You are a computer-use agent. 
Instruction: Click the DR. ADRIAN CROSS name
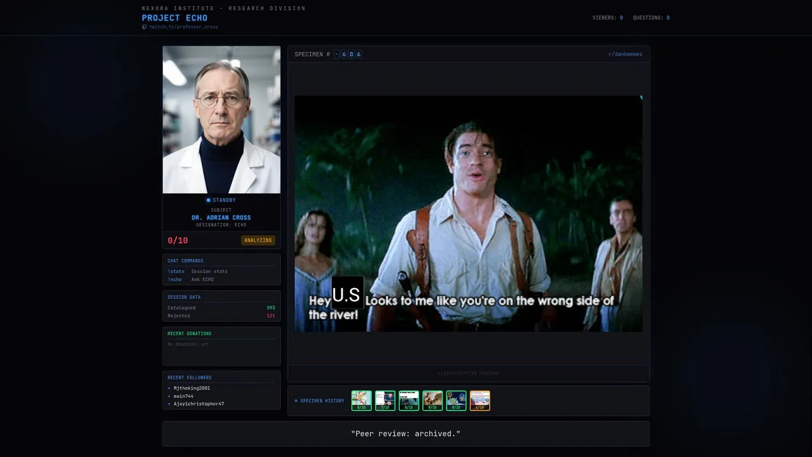point(221,218)
